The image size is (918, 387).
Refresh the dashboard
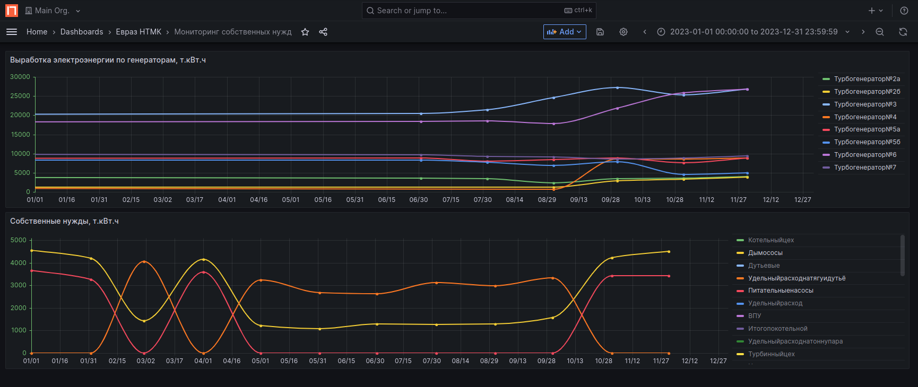pos(903,32)
